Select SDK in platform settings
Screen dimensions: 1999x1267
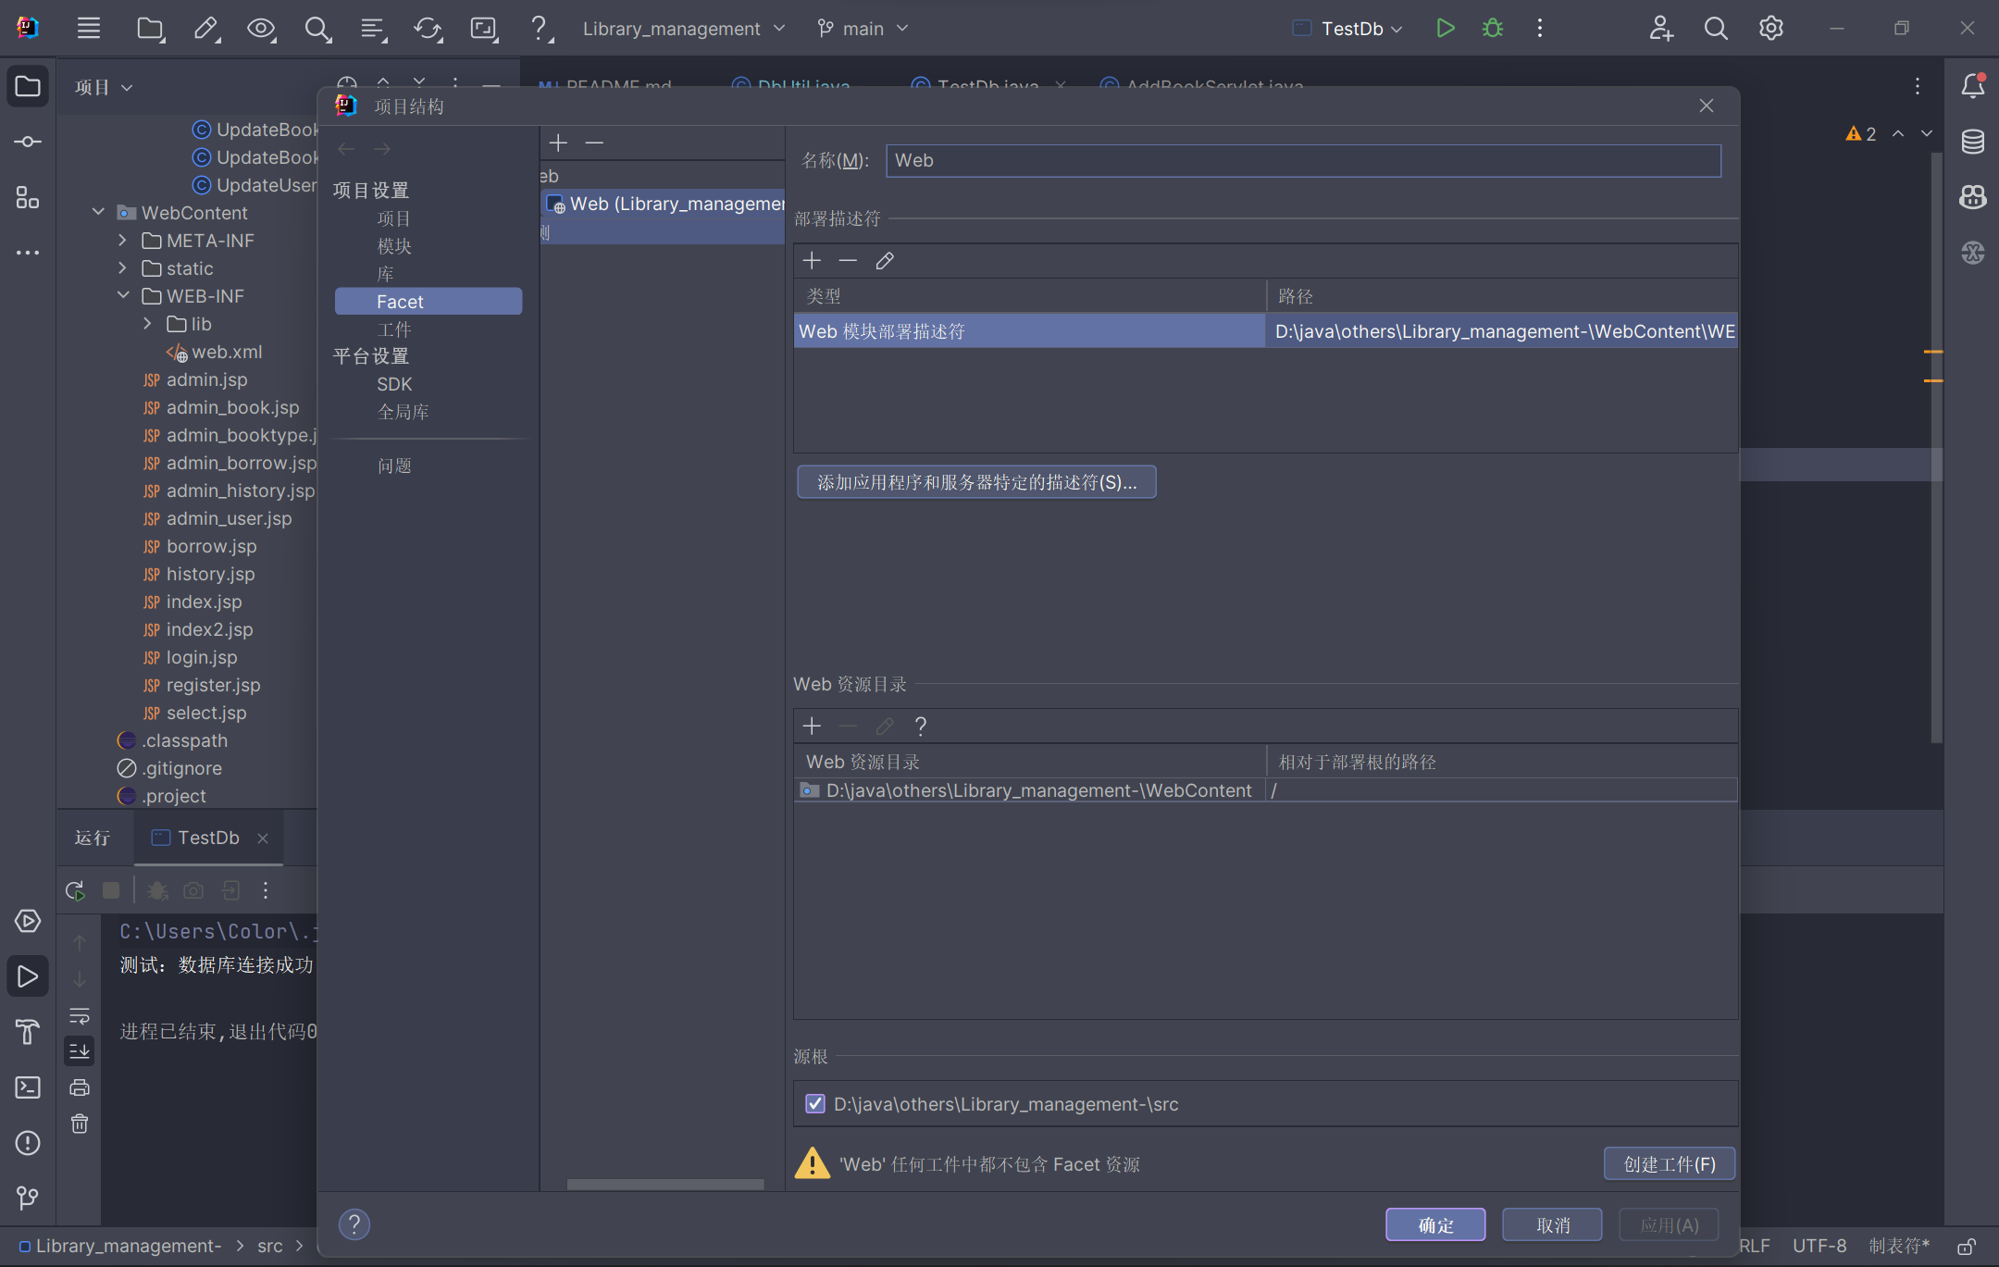(394, 384)
